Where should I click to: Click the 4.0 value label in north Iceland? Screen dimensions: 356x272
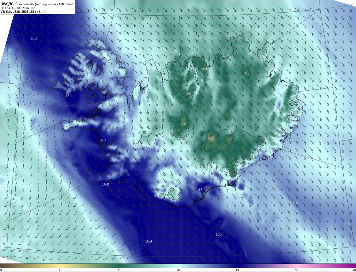pyautogui.click(x=204, y=69)
